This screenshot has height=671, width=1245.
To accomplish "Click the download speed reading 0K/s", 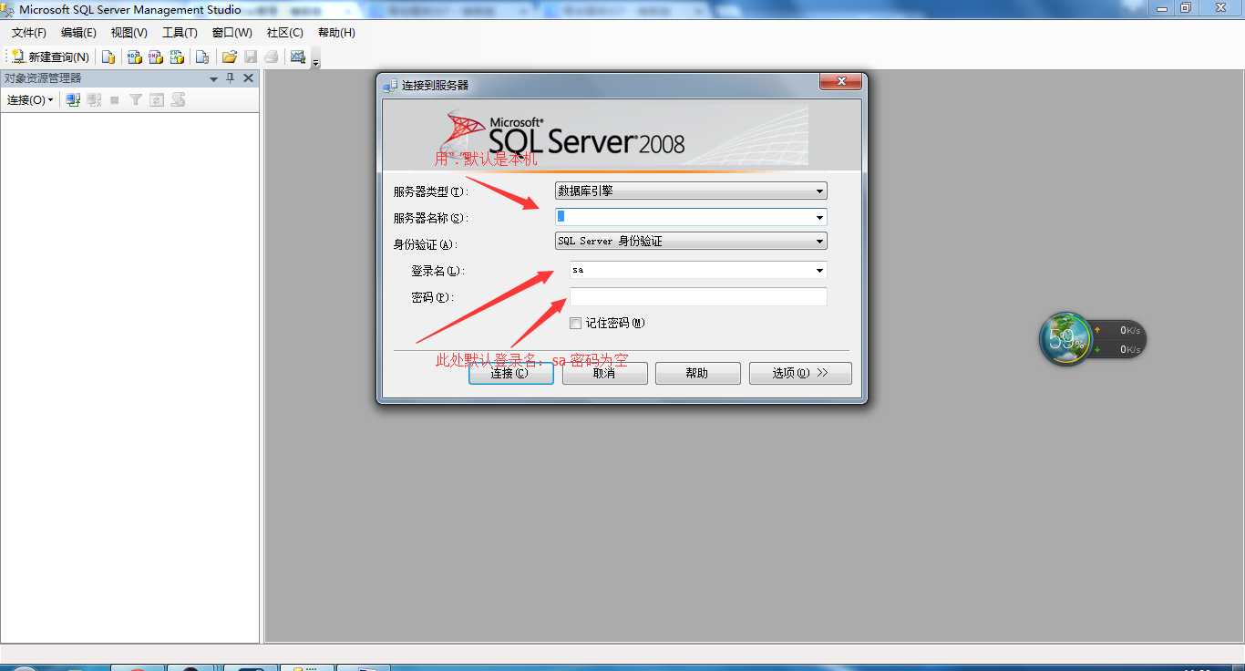I will coord(1130,349).
